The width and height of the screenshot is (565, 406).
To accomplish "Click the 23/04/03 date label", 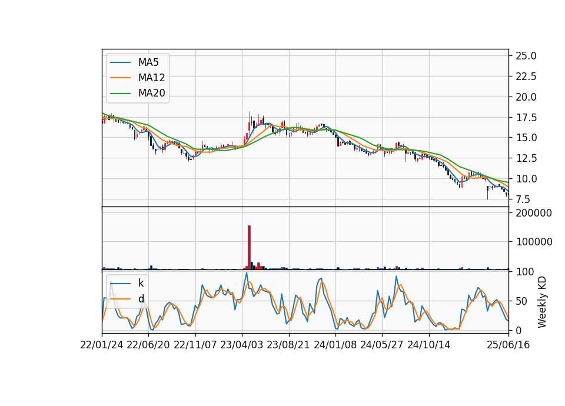I will [x=242, y=345].
